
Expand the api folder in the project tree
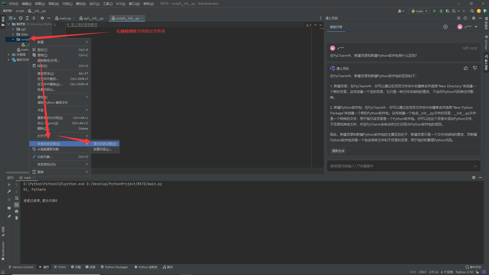[13, 29]
